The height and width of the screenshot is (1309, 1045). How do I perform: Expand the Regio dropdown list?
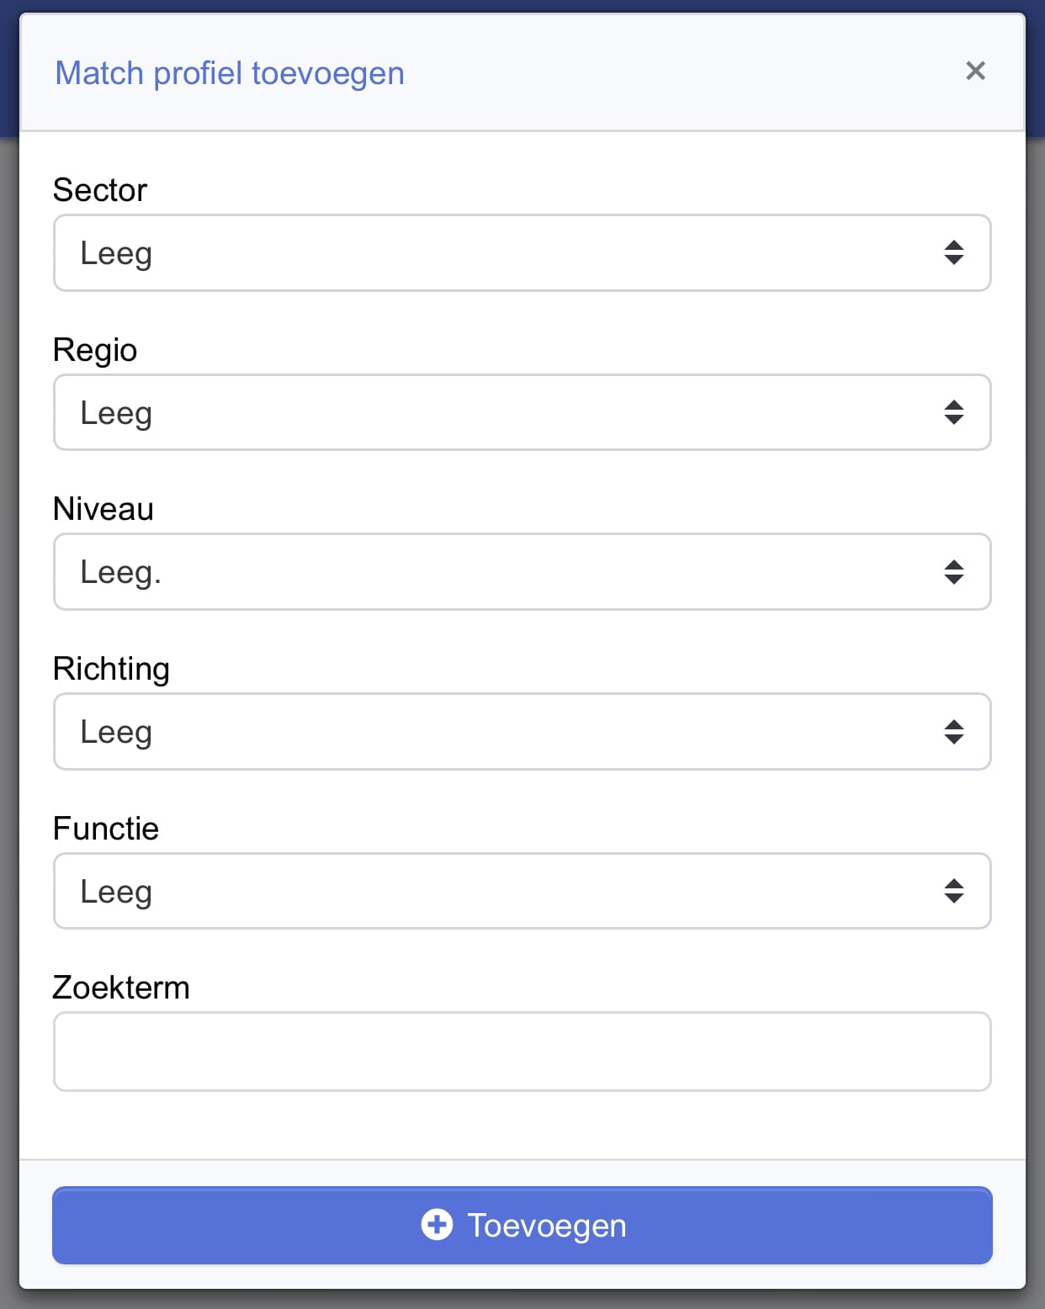tap(522, 412)
